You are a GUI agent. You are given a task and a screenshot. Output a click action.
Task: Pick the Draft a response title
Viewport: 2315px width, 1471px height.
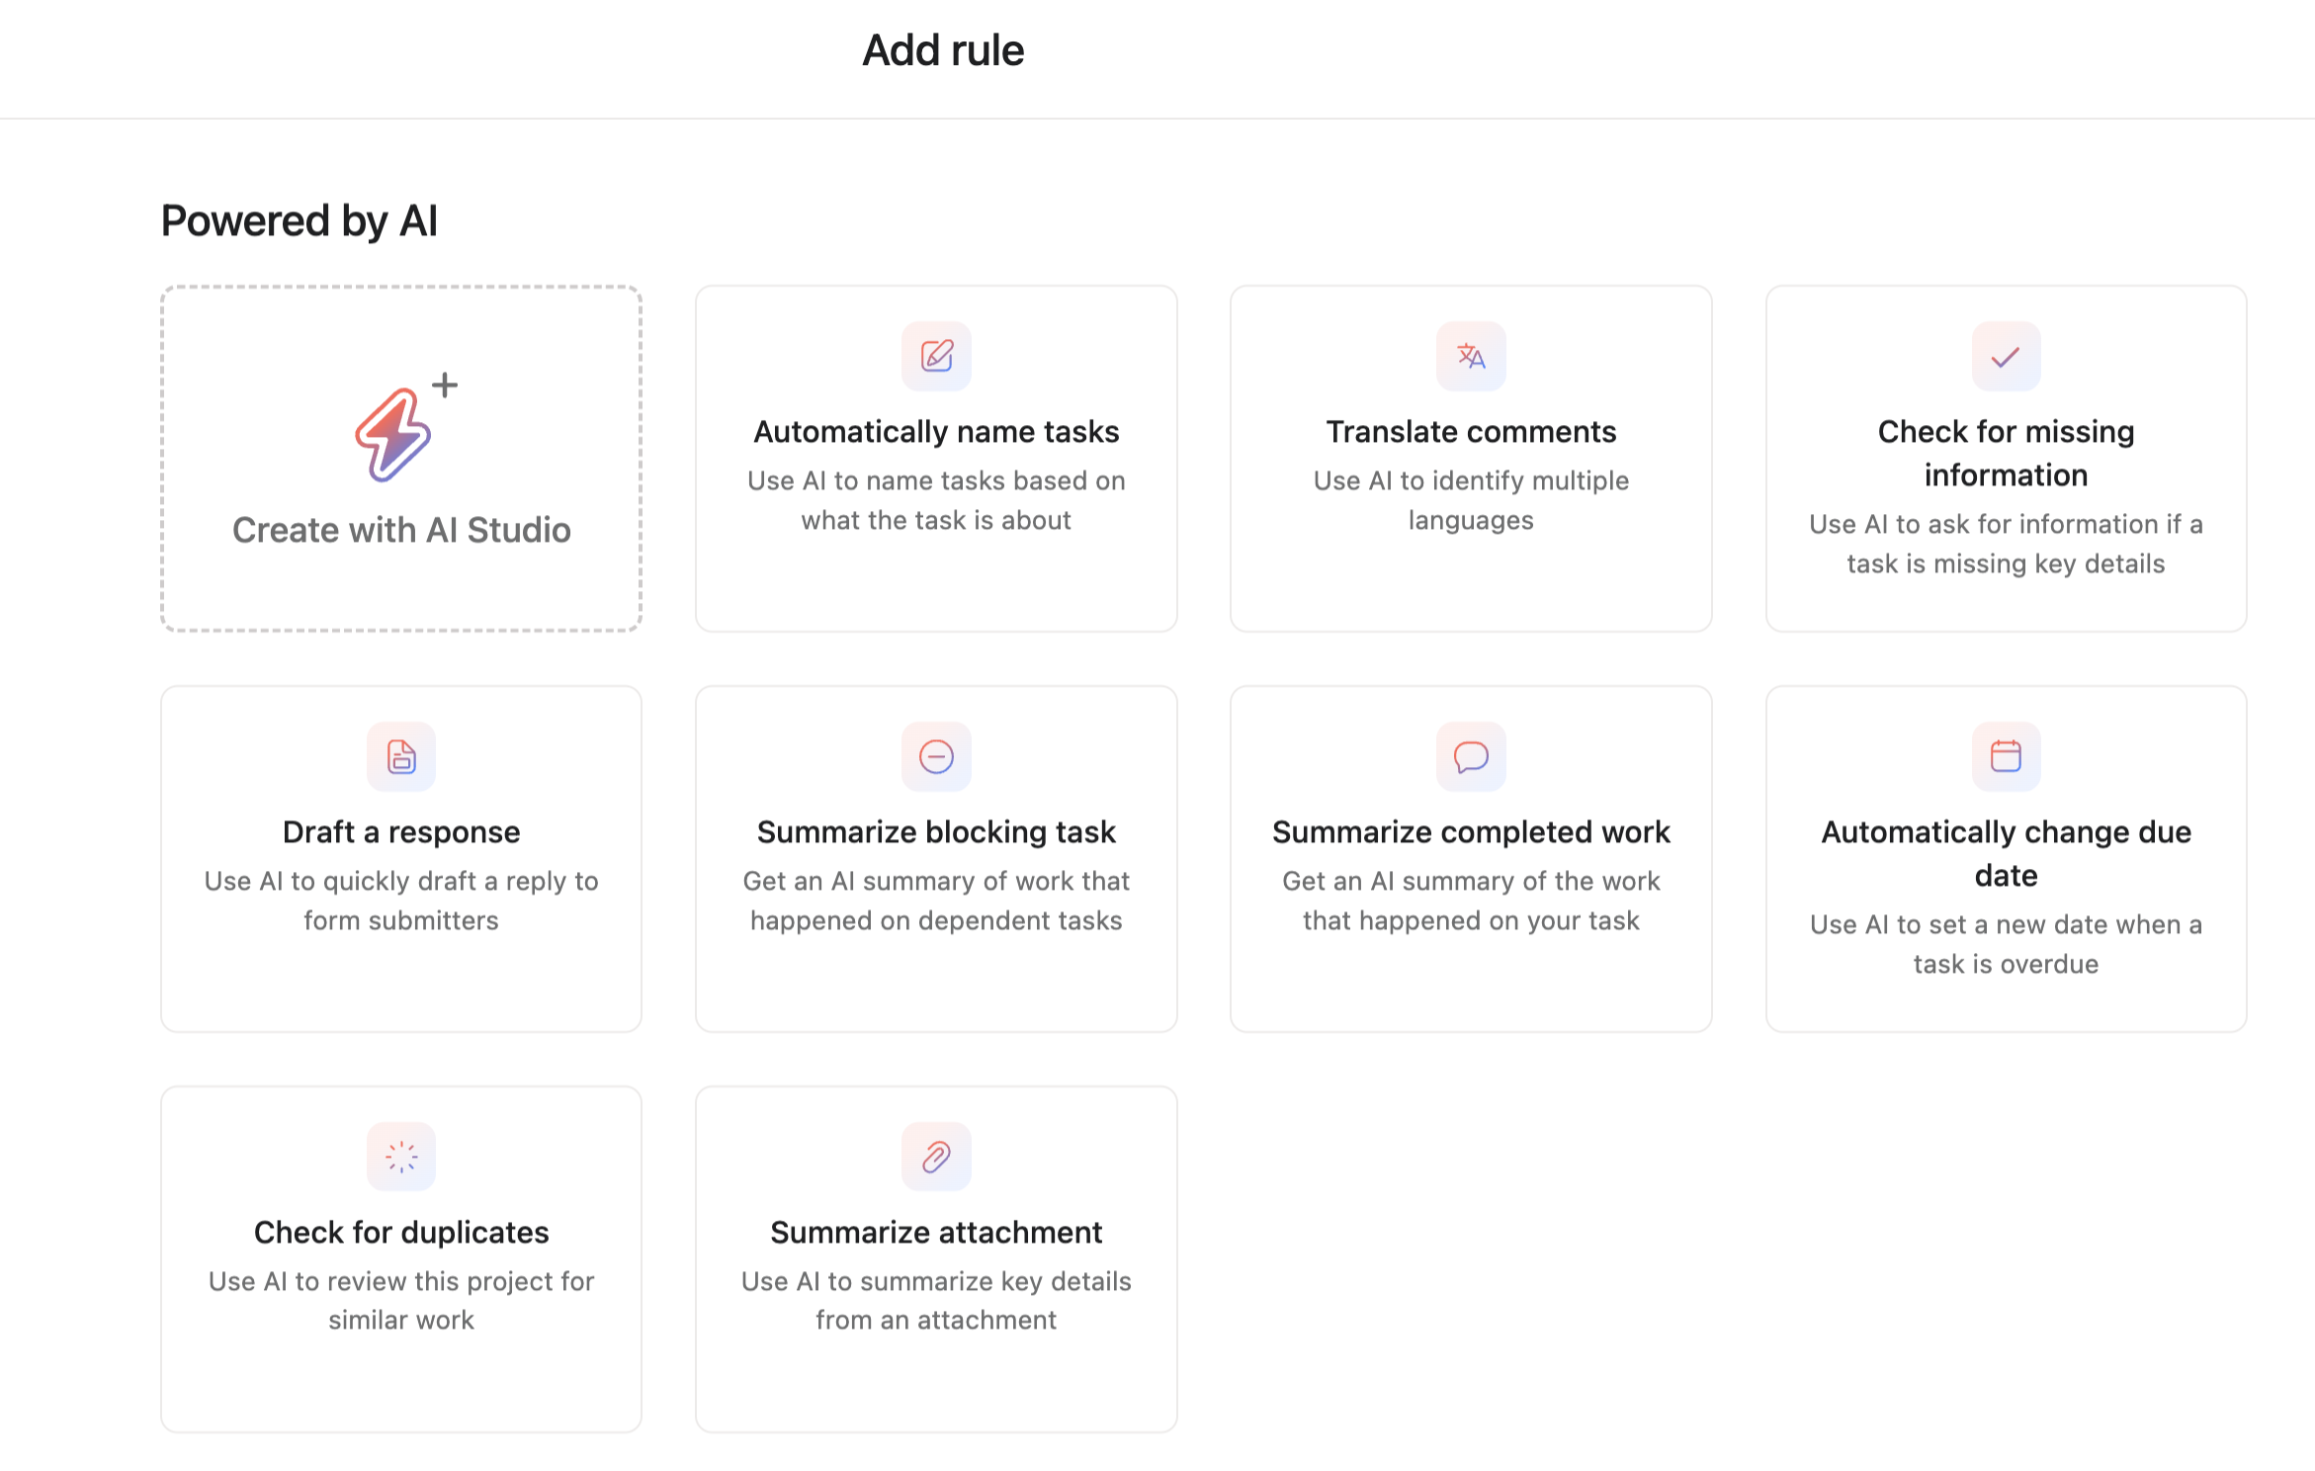(x=401, y=832)
